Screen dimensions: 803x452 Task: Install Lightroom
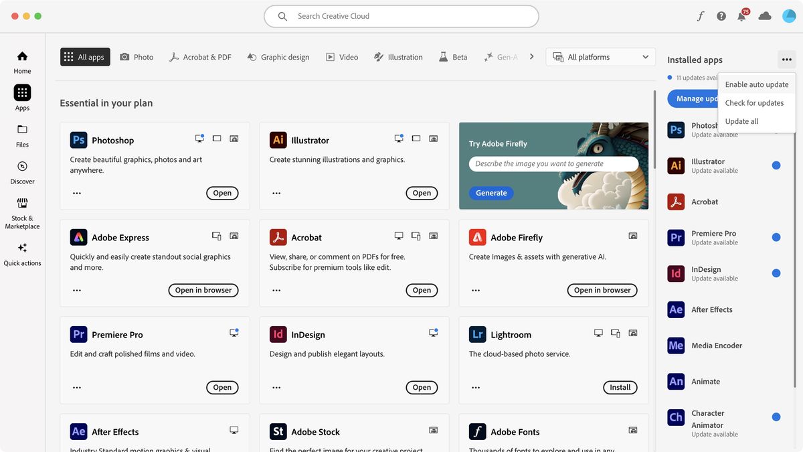coord(620,387)
